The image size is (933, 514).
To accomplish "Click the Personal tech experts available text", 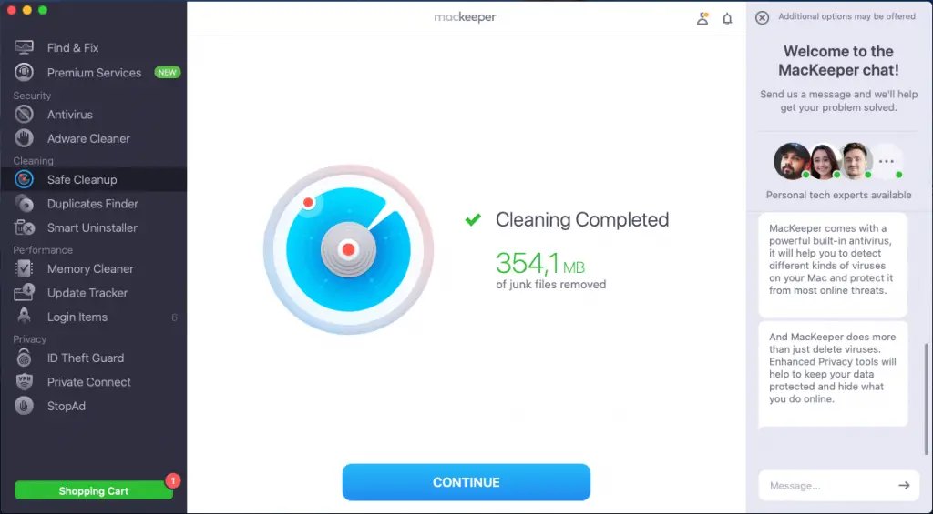I will [838, 195].
